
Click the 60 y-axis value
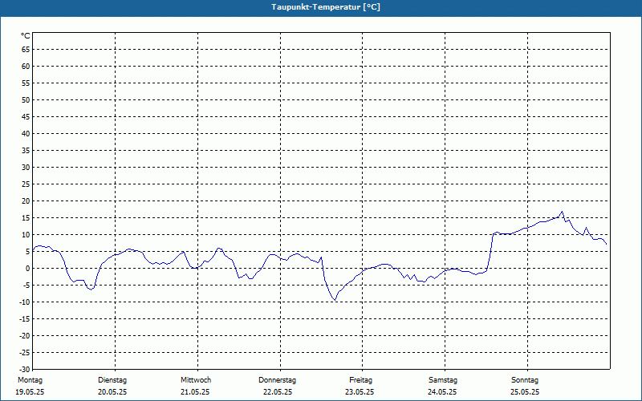click(x=26, y=67)
